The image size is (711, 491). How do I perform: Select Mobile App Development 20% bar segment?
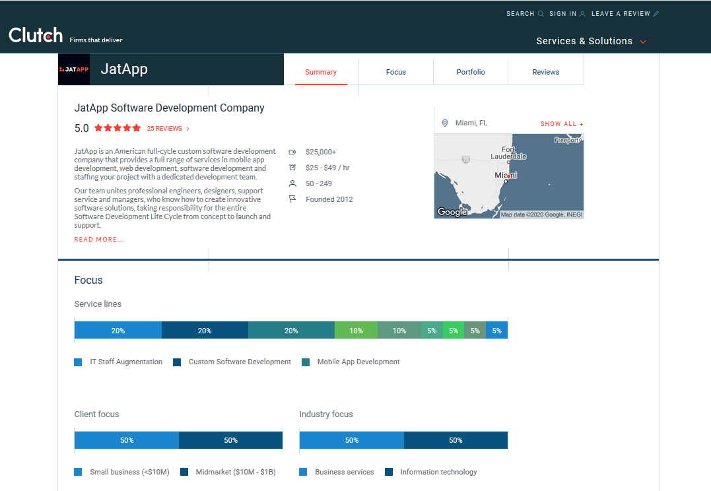pos(291,331)
